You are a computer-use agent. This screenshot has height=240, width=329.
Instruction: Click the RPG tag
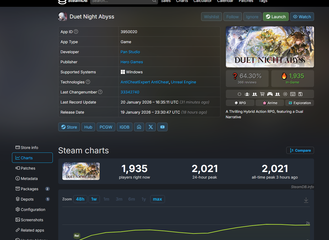[x=240, y=103]
